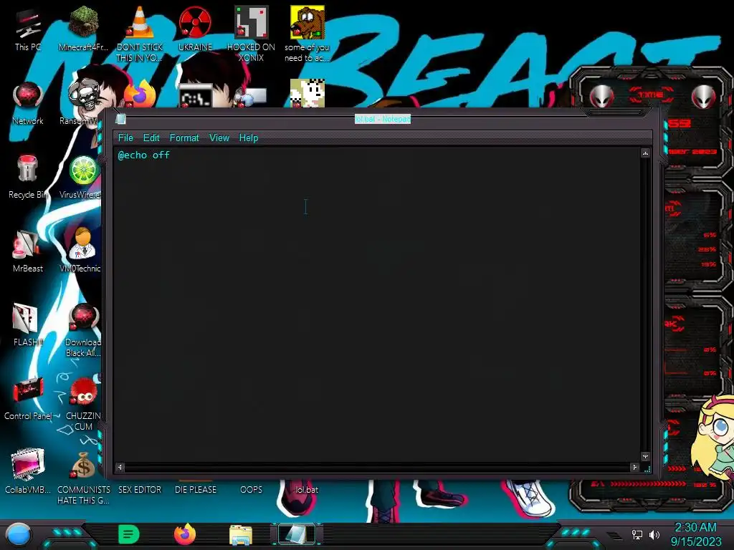The image size is (734, 550).
Task: Click the vertical scrollbar up arrow in Notepad
Action: [646, 153]
